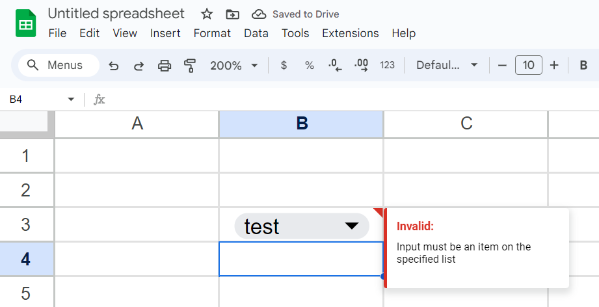The image size is (599, 307).
Task: Check the cloud Saved to Drive status icon
Action: click(x=259, y=14)
